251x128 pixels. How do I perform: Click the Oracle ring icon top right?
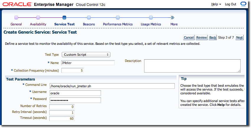click(x=243, y=4)
